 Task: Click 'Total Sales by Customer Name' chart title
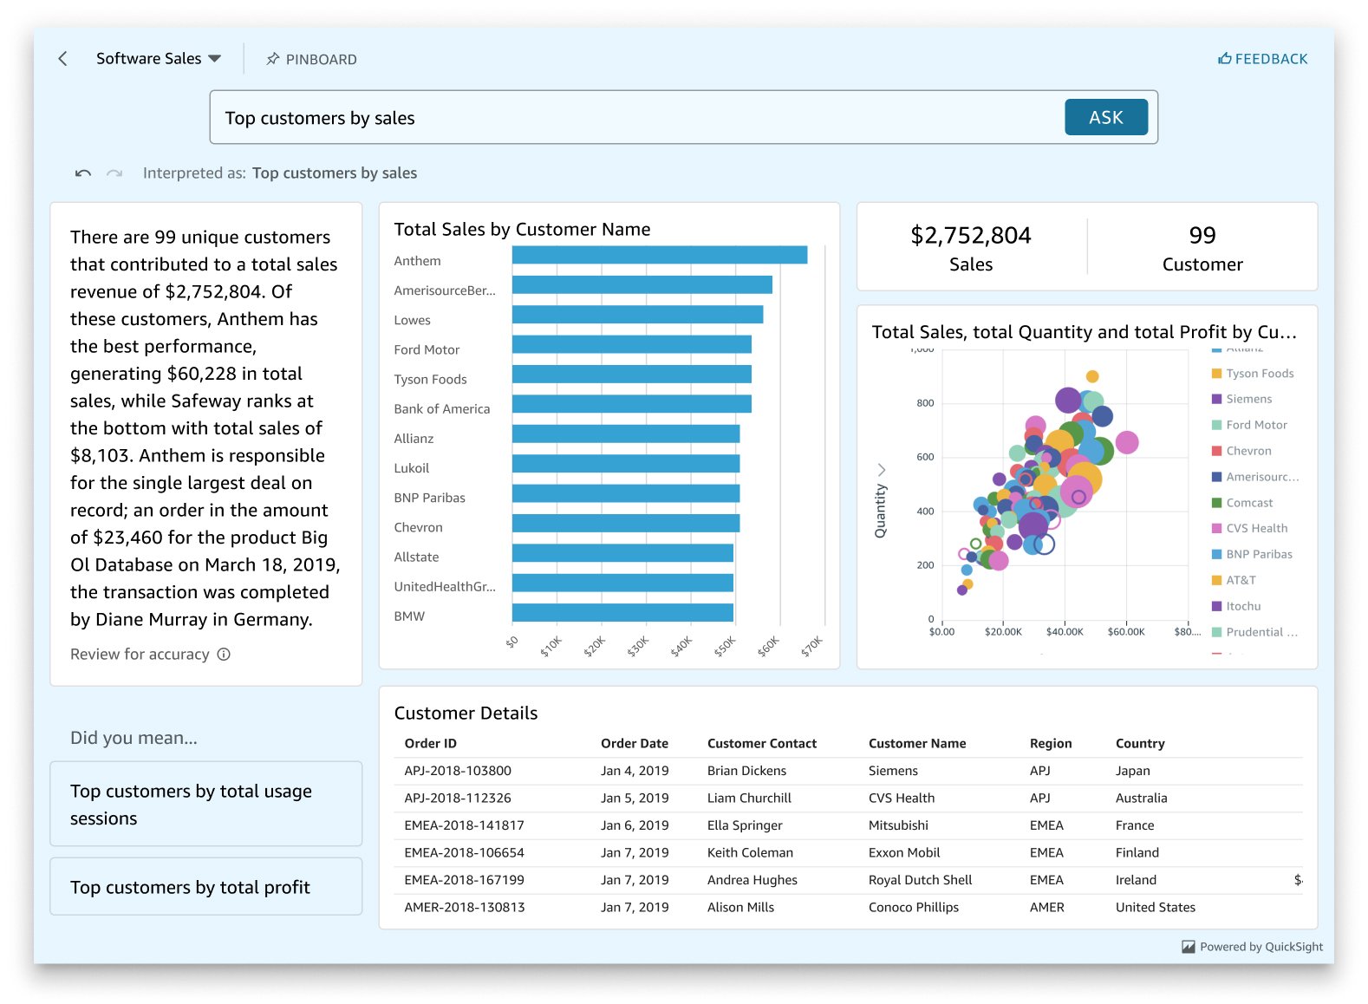point(522,229)
